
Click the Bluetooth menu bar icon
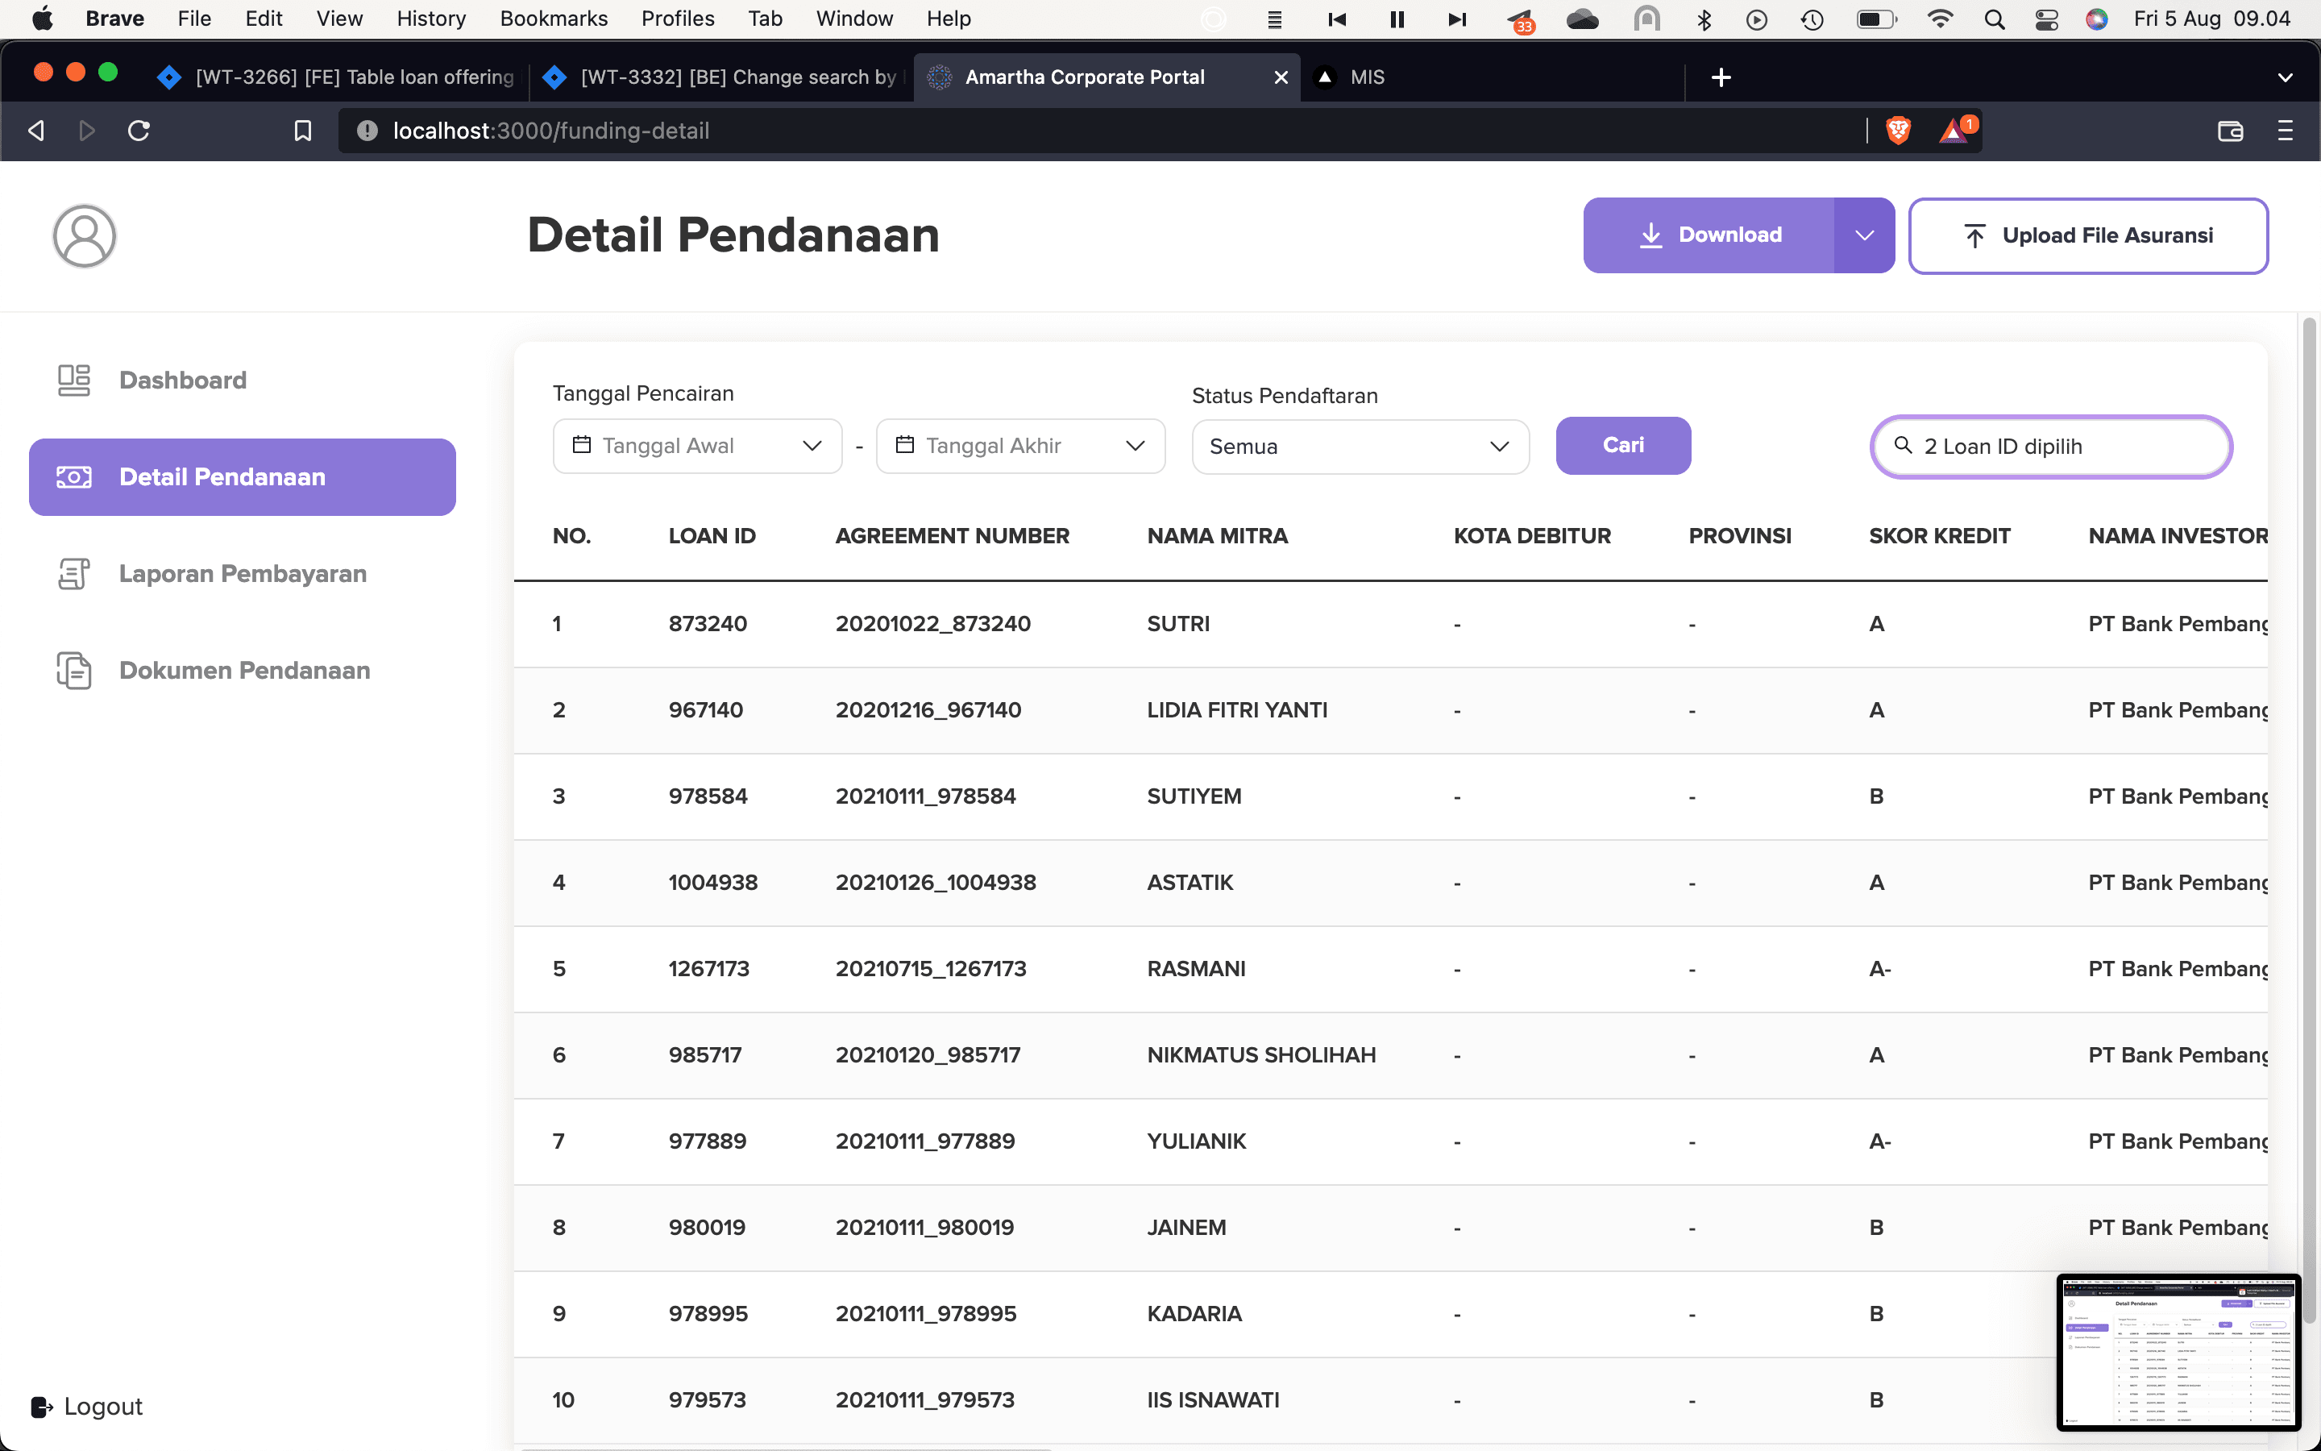pyautogui.click(x=1704, y=19)
